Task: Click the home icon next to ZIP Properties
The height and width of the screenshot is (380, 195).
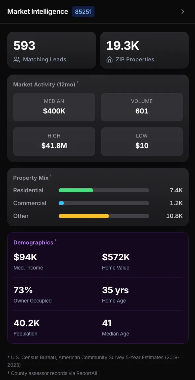Action: [109, 59]
